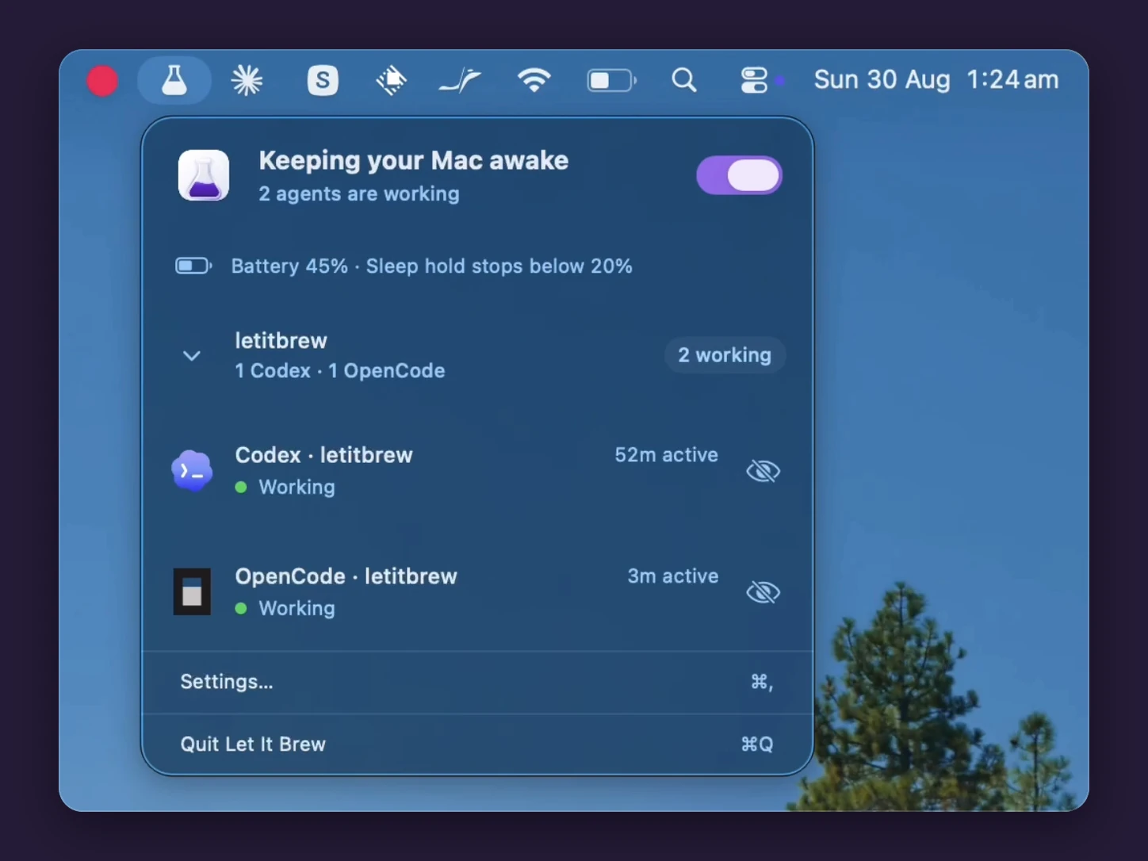Click the 52m active label

pyautogui.click(x=667, y=454)
